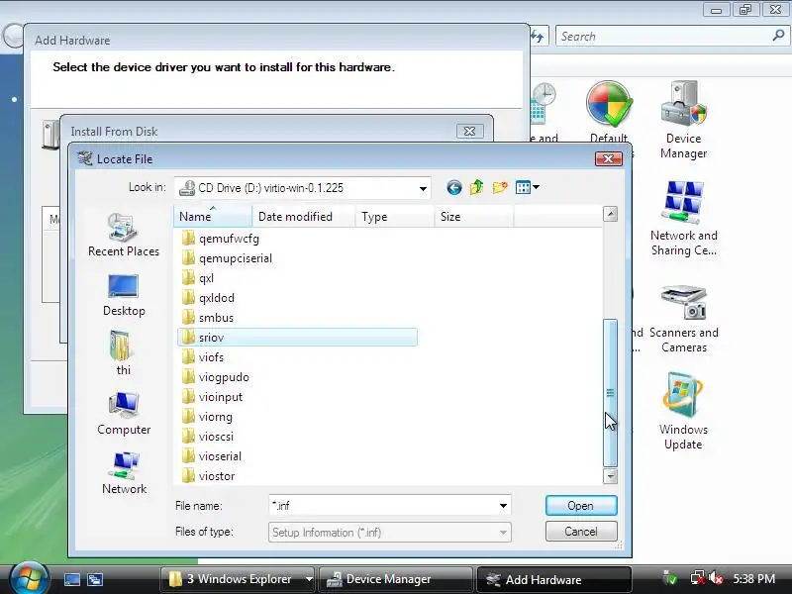This screenshot has height=594, width=792.
Task: Click scrollbar down arrow in file list
Action: pos(610,476)
